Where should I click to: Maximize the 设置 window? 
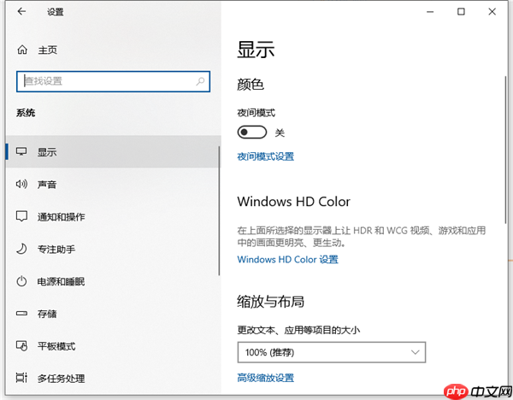pos(461,12)
